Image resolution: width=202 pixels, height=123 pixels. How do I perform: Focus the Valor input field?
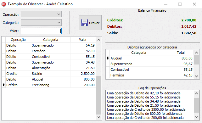[x=41, y=31]
